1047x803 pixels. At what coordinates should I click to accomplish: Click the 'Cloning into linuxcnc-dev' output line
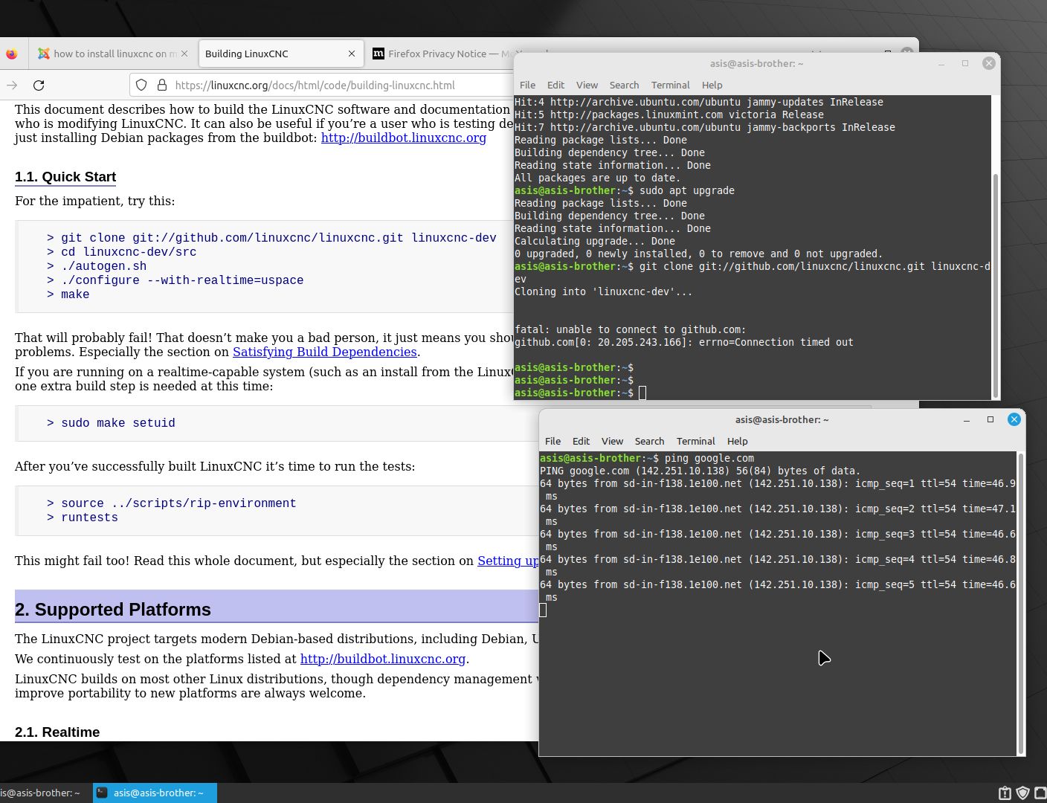coord(603,292)
